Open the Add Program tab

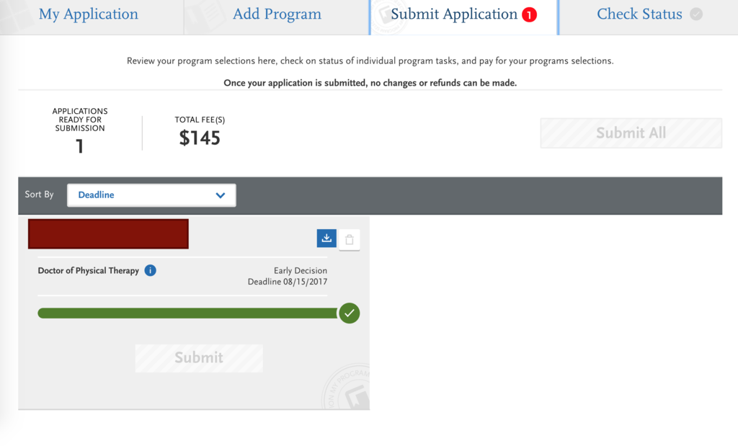[277, 14]
